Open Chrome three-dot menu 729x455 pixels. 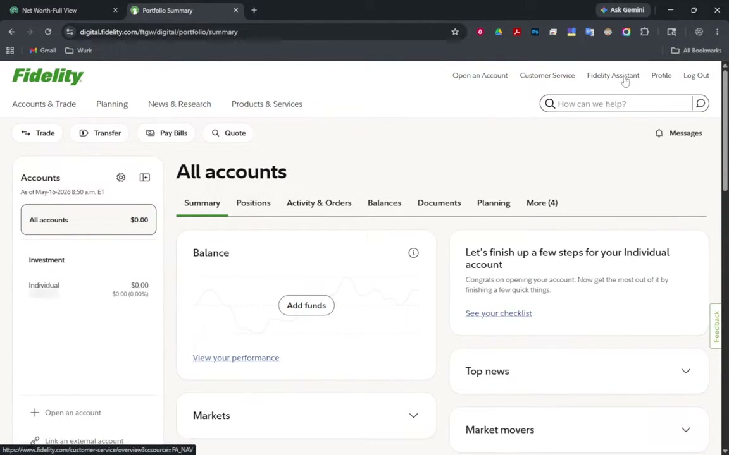click(718, 32)
